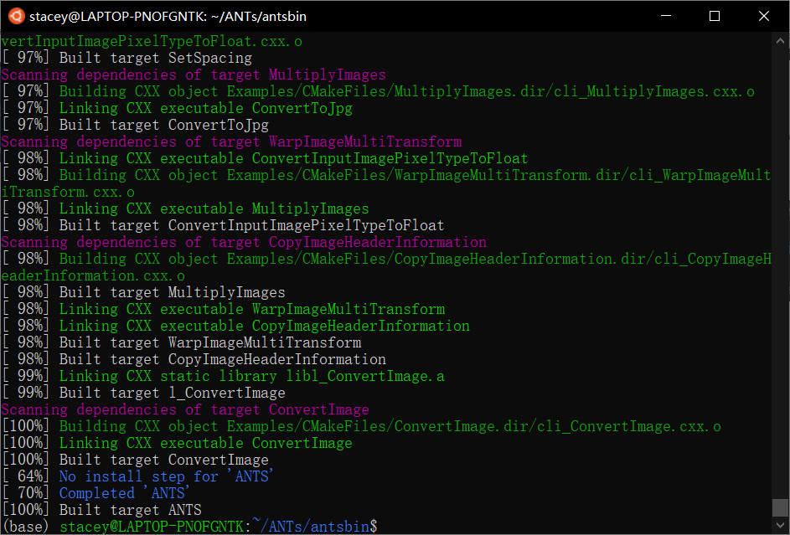Select 'Built target WarpImageMultiTransform' text
The image size is (790, 535).
click(x=214, y=342)
